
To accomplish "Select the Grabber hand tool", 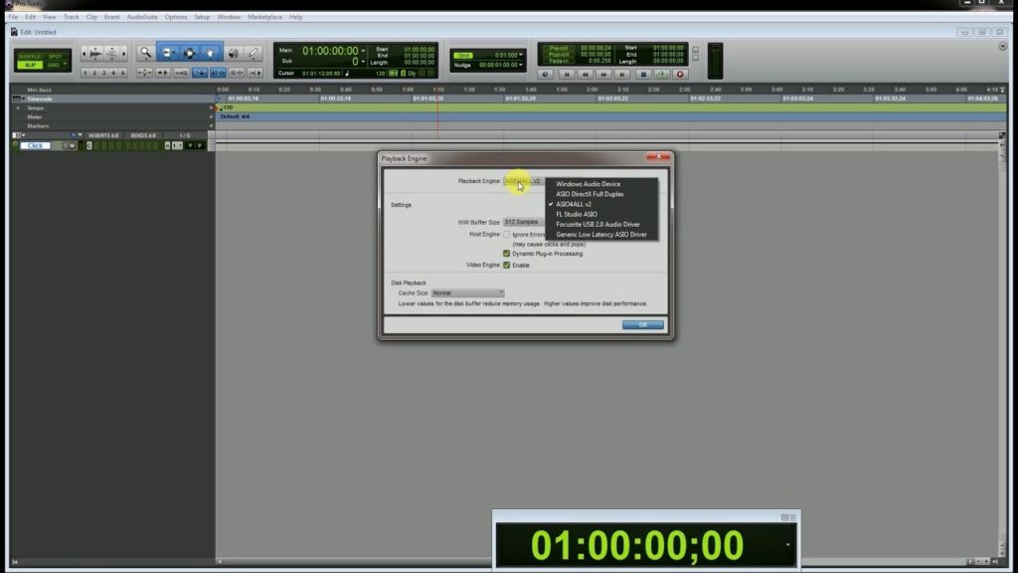I will click(x=211, y=54).
